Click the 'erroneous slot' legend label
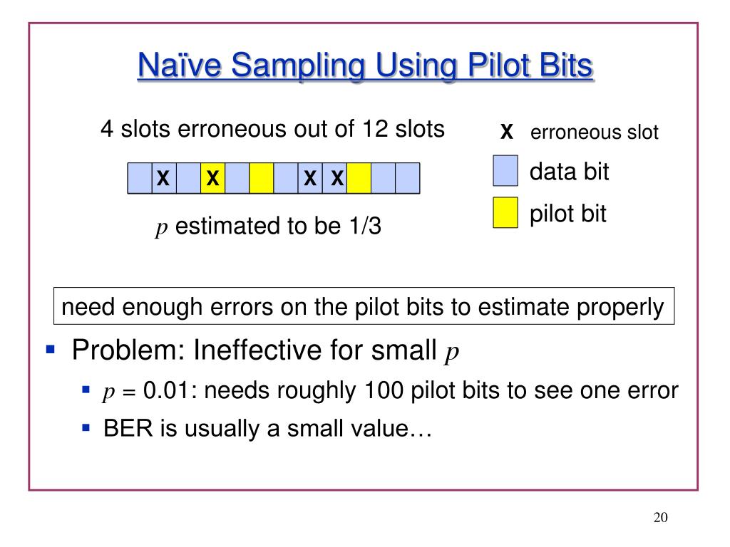The height and width of the screenshot is (547, 730). click(594, 132)
